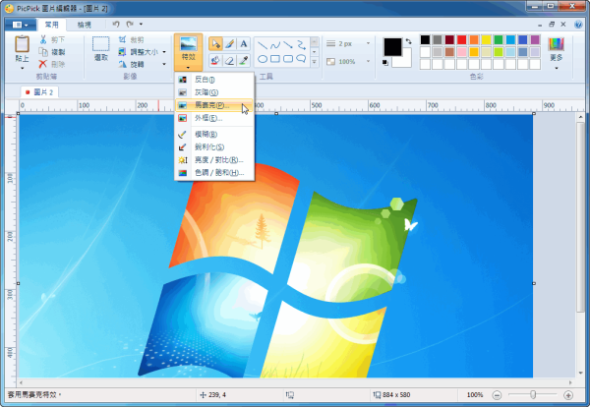Image resolution: width=590 pixels, height=407 pixels.
Task: Click the Rotate (旋轉) icon
Action: [x=122, y=64]
